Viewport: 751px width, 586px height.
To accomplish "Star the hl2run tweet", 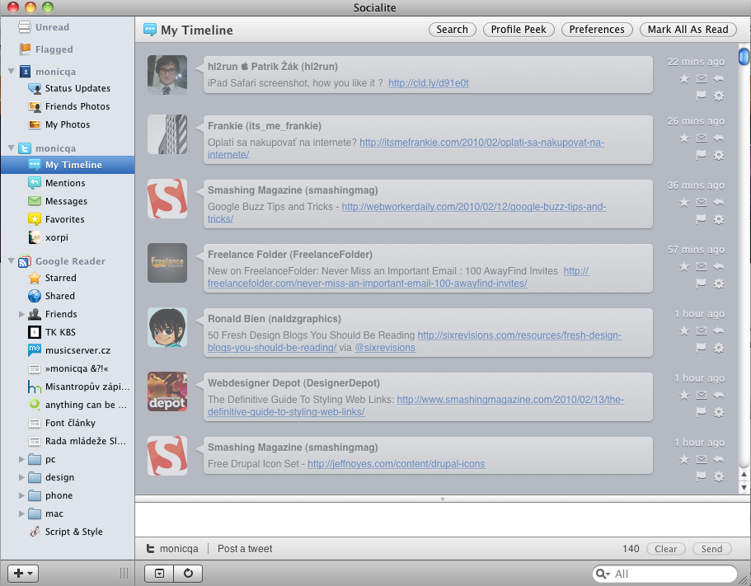I will click(684, 79).
